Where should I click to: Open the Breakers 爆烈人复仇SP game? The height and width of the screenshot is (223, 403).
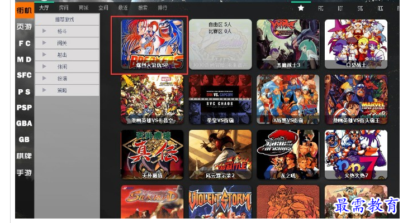[x=152, y=44]
